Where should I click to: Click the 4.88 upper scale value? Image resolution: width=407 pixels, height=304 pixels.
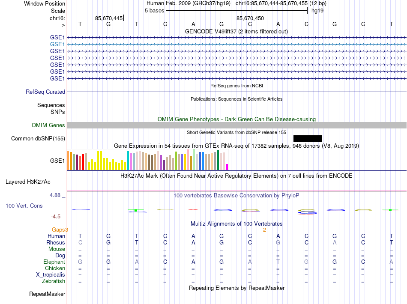[x=55, y=195]
